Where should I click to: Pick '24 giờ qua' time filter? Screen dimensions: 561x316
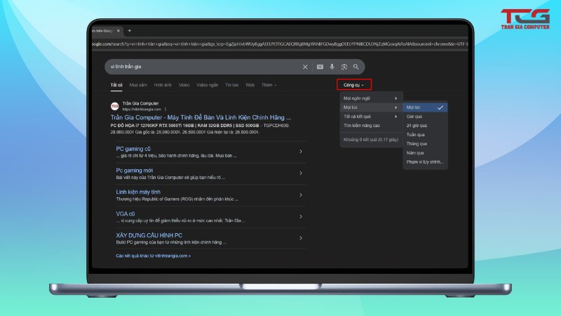417,126
